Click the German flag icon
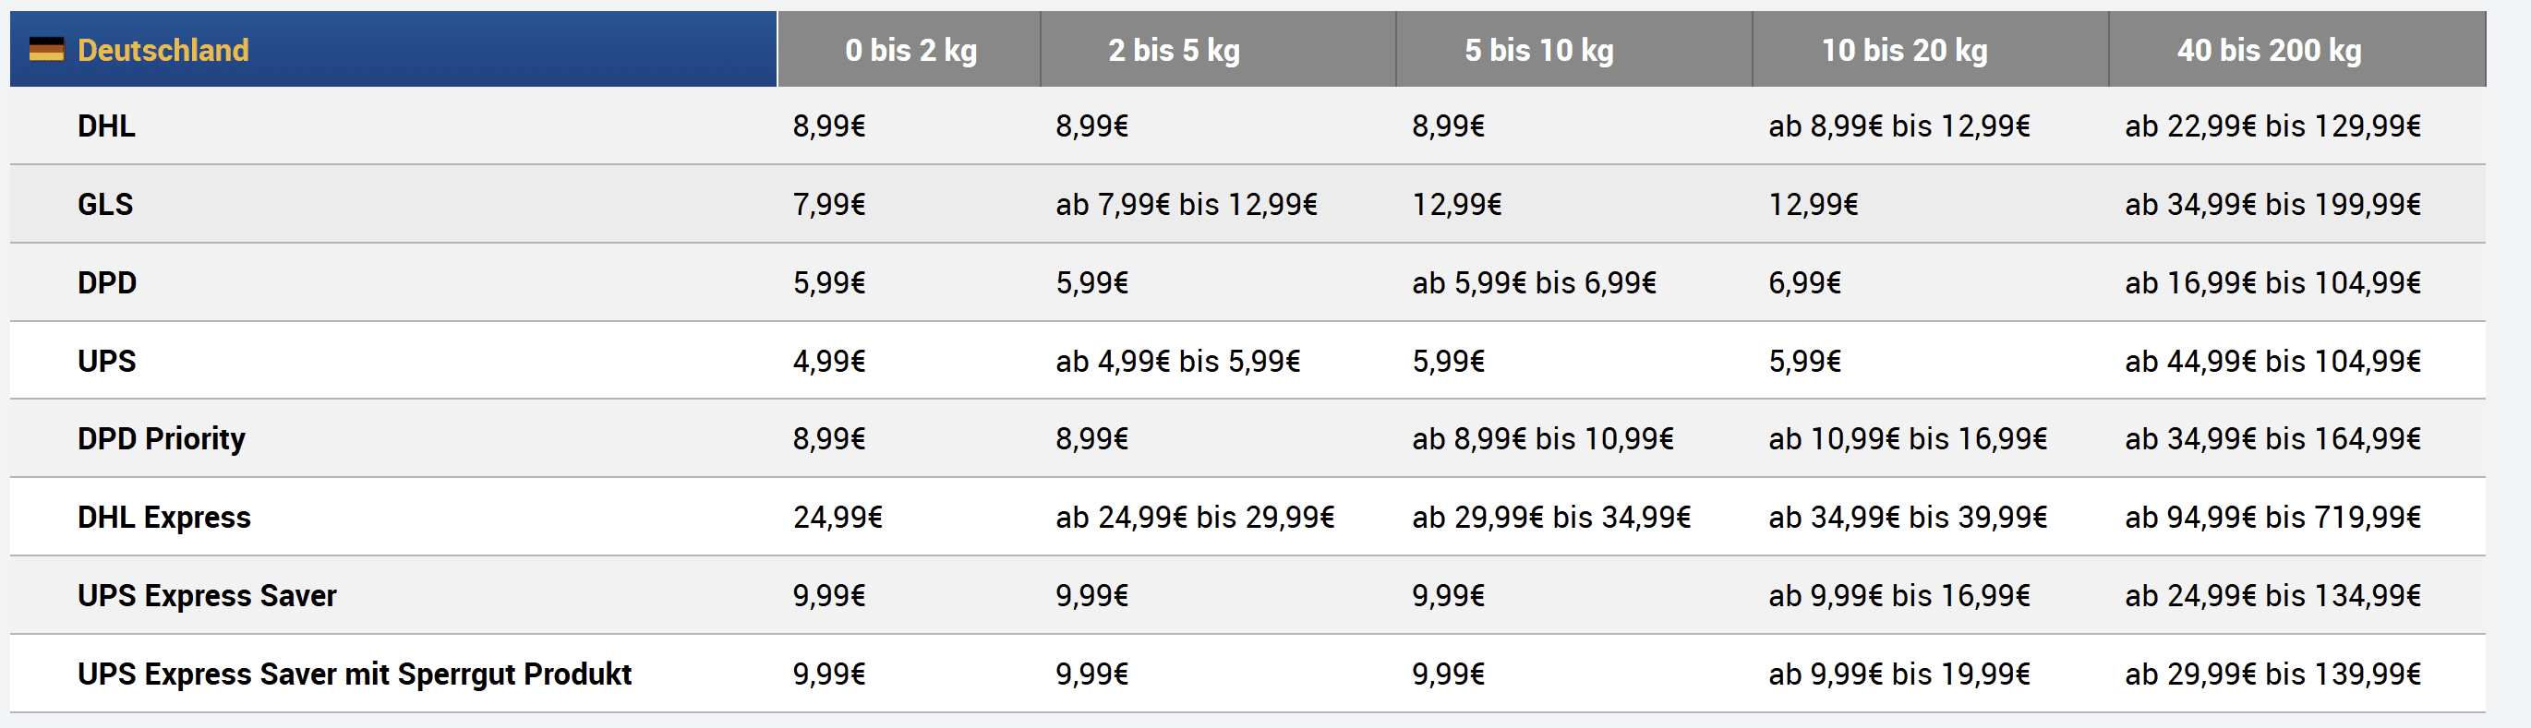This screenshot has height=728, width=2531. pos(46,49)
